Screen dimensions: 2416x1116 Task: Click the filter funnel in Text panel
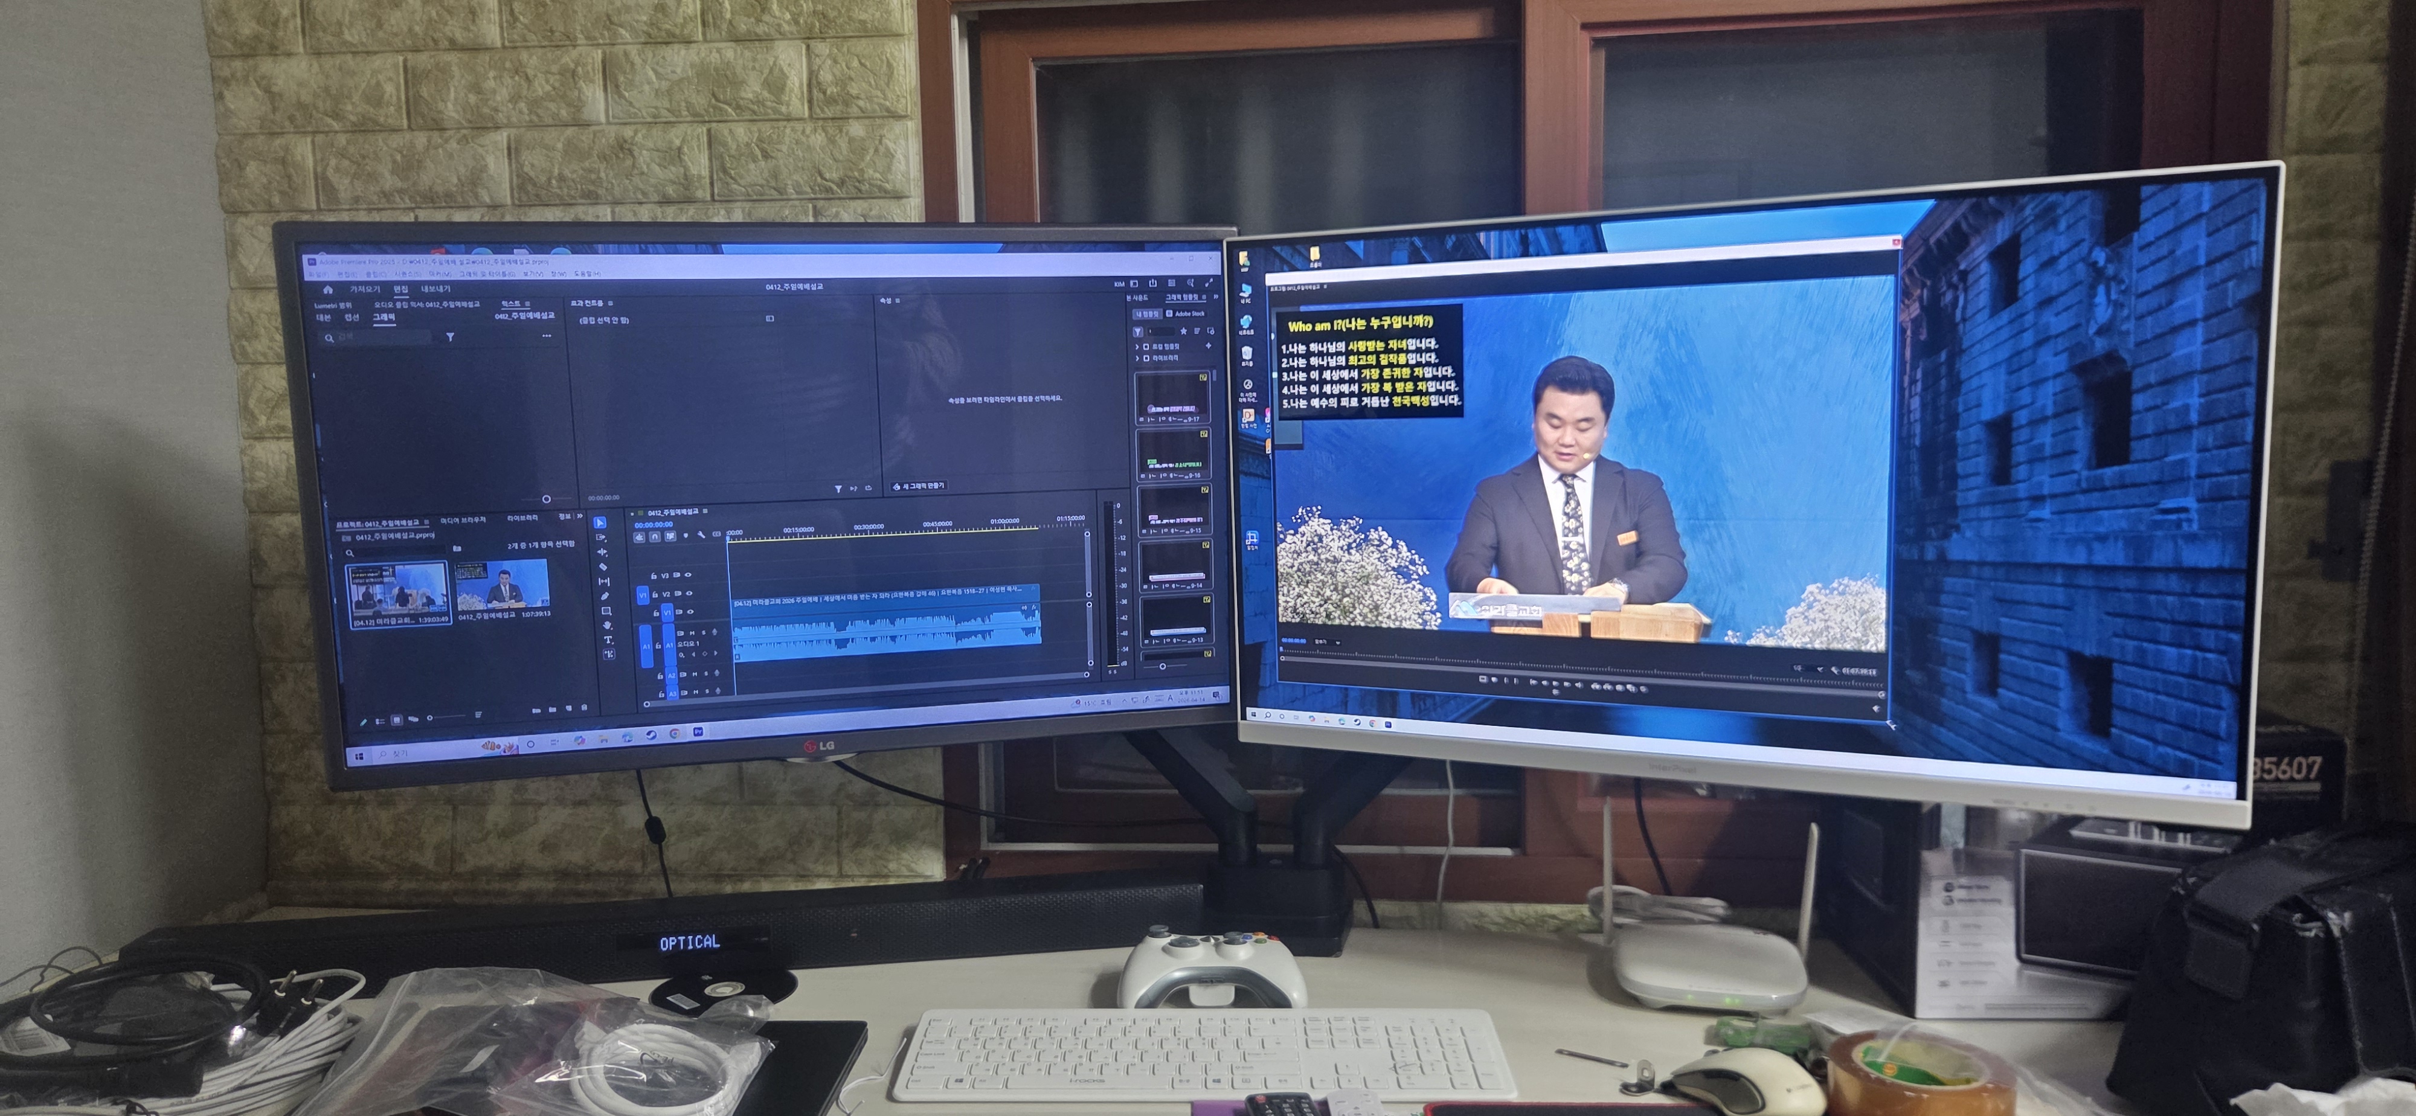click(x=450, y=337)
